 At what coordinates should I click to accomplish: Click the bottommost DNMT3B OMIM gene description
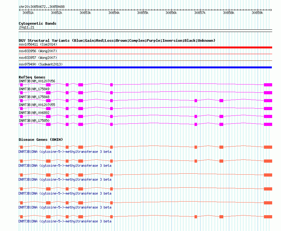point(65,221)
